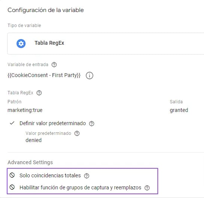Image resolution: width=204 pixels, height=198 pixels.
Task: Collapse the Advanced Settings section
Action: 30,162
